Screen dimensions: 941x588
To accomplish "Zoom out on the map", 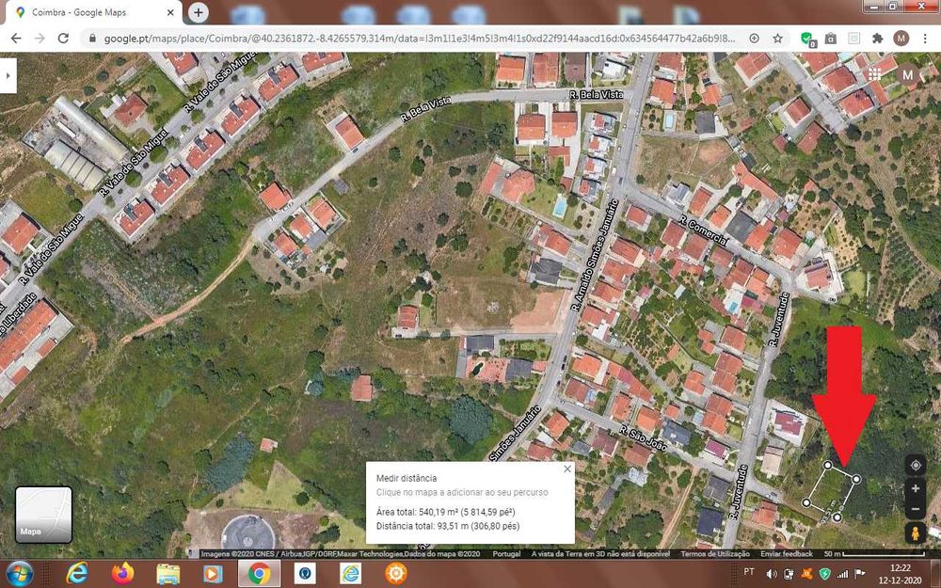I will click(x=916, y=509).
